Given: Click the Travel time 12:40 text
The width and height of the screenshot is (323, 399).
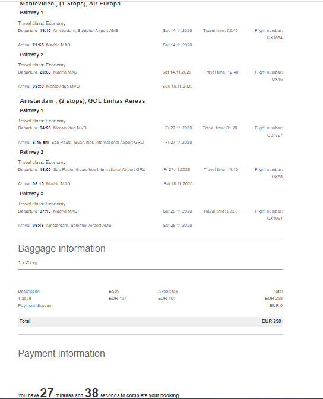Looking at the screenshot, I should click(x=221, y=72).
